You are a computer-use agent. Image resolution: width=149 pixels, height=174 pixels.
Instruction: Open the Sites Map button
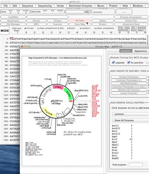(x=80, y=24)
